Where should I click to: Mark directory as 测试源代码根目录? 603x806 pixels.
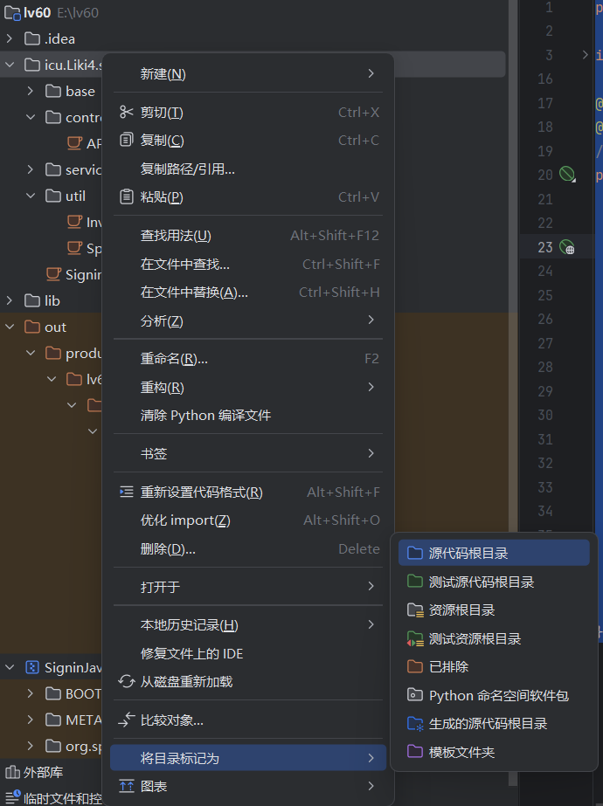coord(494,582)
